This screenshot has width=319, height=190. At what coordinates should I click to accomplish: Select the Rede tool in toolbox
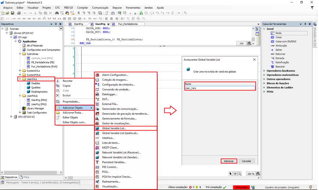[x=279, y=33]
